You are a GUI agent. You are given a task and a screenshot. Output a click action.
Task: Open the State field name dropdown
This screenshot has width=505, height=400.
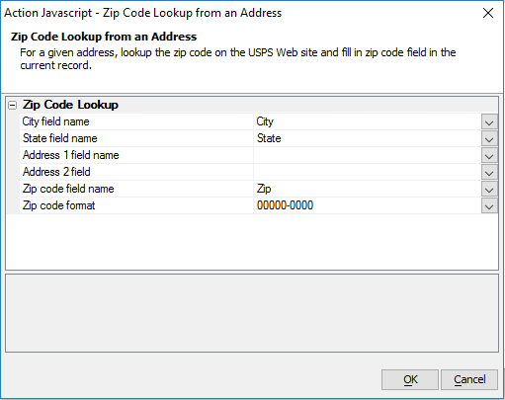pyautogui.click(x=489, y=138)
